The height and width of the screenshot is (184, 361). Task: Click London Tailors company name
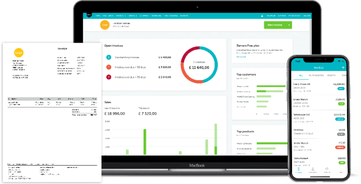pos(121,23)
